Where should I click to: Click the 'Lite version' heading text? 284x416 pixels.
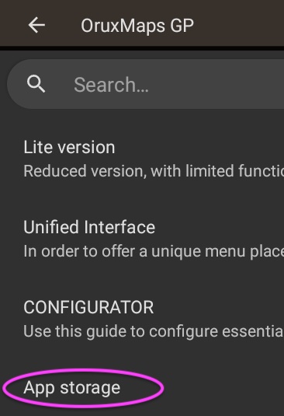coord(69,147)
